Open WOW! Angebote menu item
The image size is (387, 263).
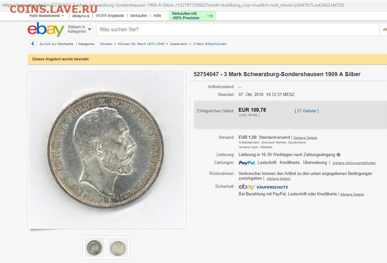point(110,16)
